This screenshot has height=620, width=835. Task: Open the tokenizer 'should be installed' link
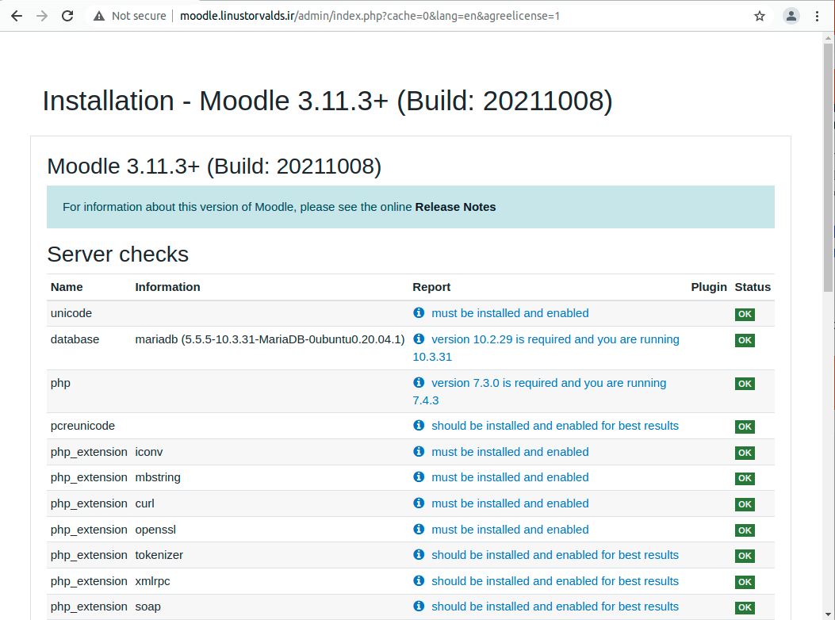click(555, 555)
